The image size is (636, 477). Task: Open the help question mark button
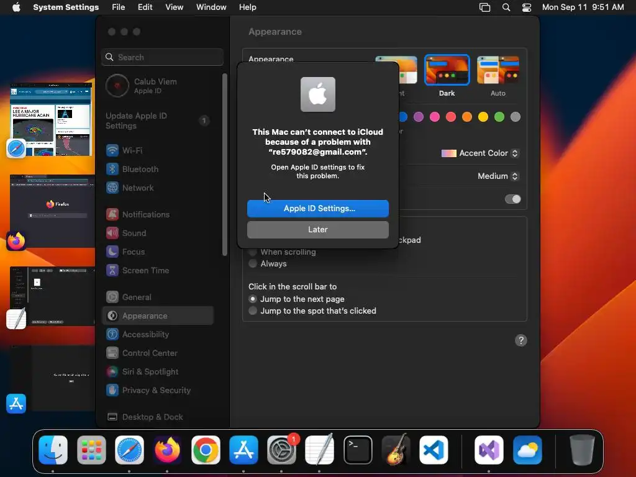tap(521, 340)
